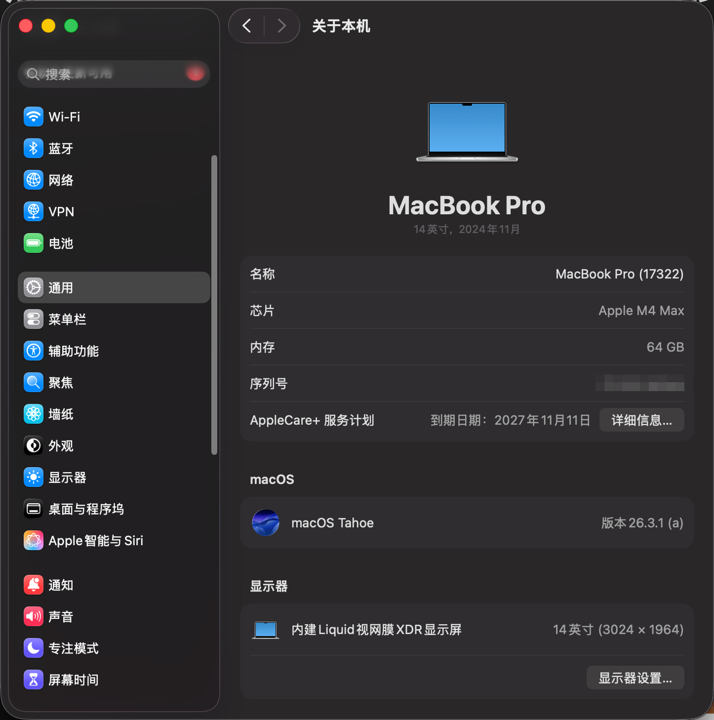714x720 pixels.
Task: Choose 专注模式 label in sidebar
Action: pyautogui.click(x=74, y=648)
